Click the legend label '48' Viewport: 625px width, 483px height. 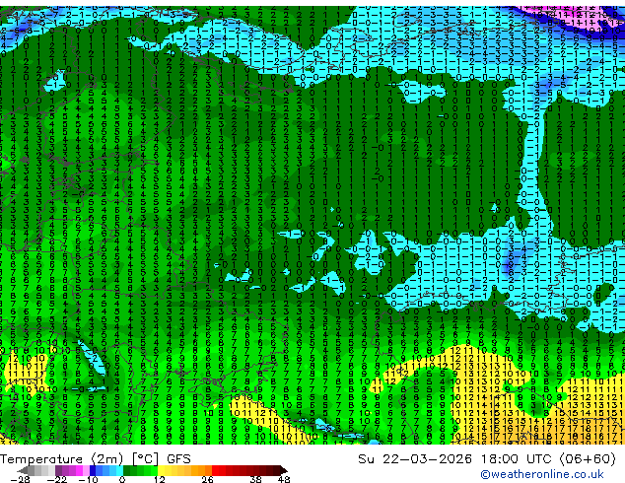[284, 479]
